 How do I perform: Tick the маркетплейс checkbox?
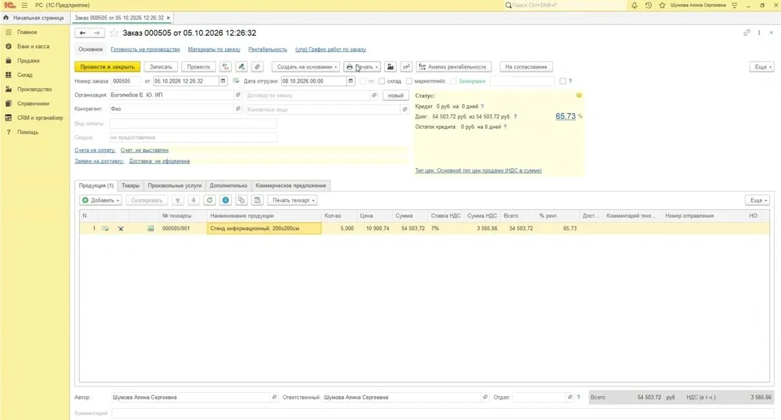click(x=409, y=81)
